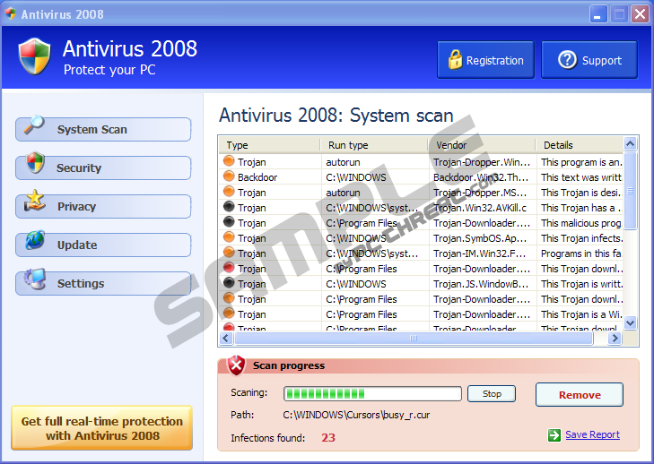Click the green scanning progress bar
The width and height of the screenshot is (654, 464).
point(372,393)
